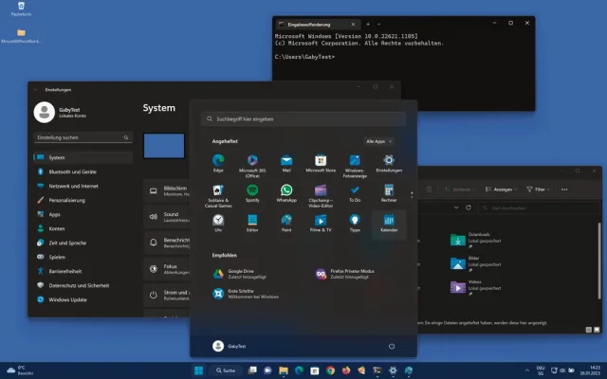Open the address bar history dropdown
Screen dimensions: 607x379
pos(458,207)
